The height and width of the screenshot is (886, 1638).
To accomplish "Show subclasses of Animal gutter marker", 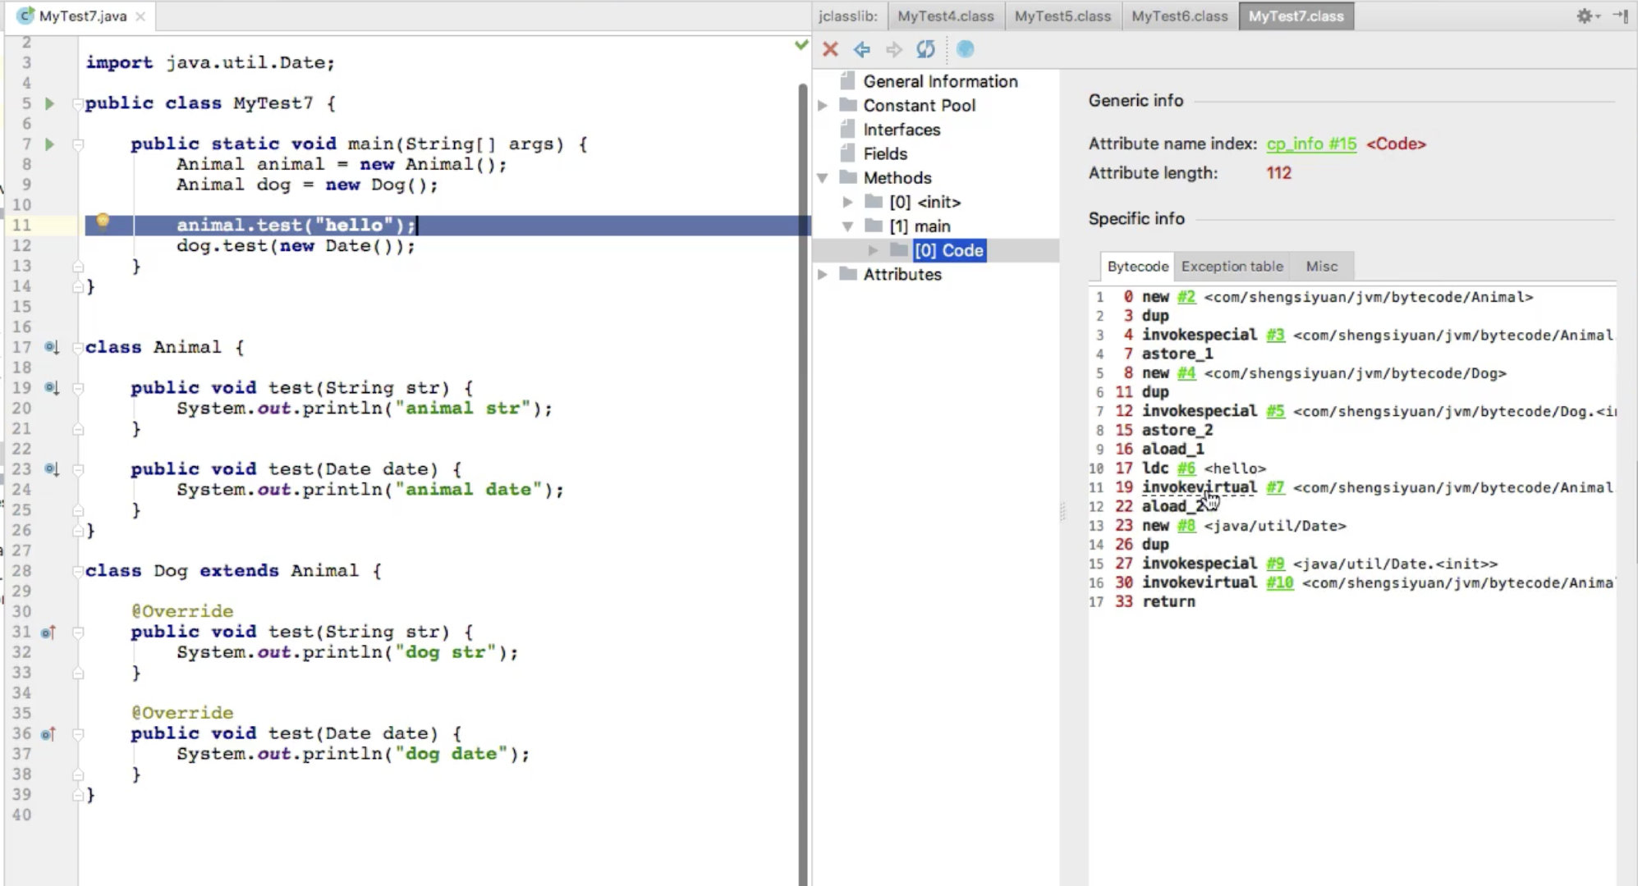I will [51, 347].
